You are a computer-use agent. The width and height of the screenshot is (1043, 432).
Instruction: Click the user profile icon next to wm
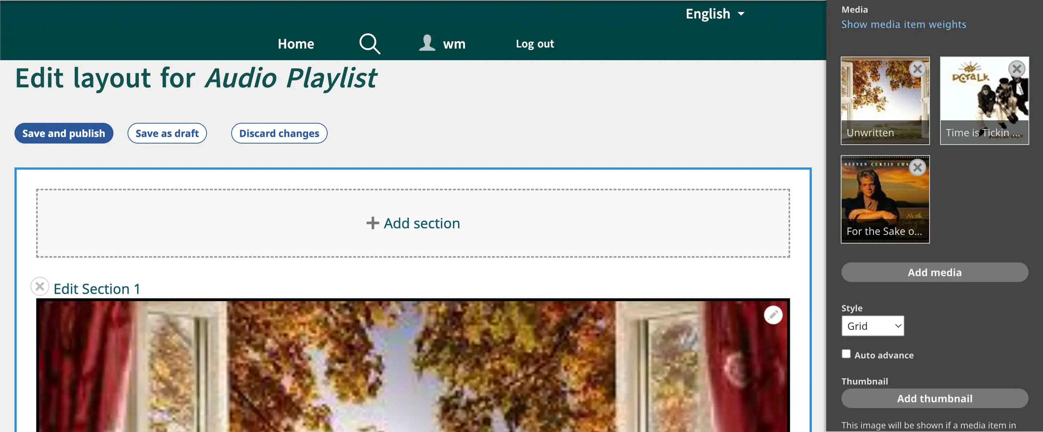(427, 43)
